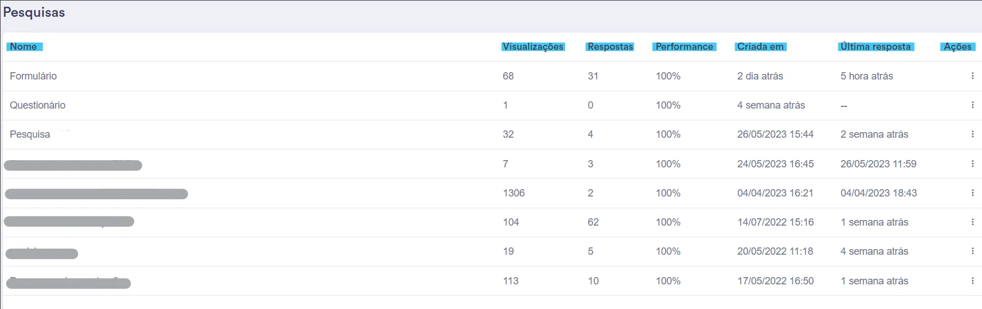The image size is (982, 309).
Task: Click the '5 hora atrás' last response
Action: pos(867,76)
